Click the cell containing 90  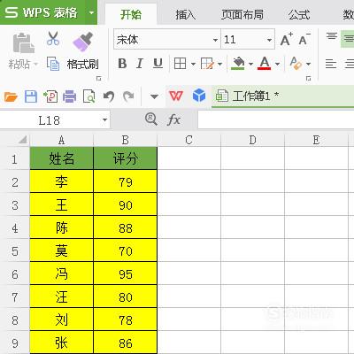pos(125,204)
